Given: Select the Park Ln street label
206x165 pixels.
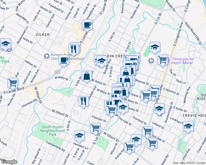Looking at the screenshot, I should pos(181,81).
